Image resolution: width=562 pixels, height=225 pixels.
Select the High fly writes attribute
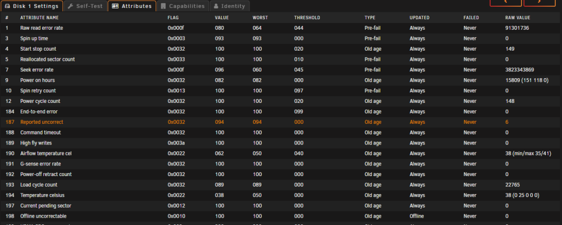click(36, 143)
